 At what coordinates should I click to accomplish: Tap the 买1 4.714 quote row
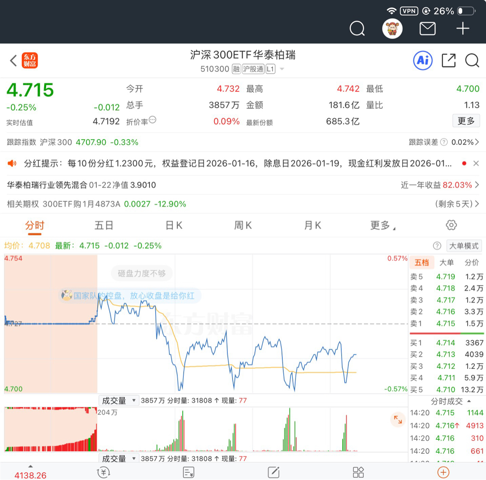446,343
